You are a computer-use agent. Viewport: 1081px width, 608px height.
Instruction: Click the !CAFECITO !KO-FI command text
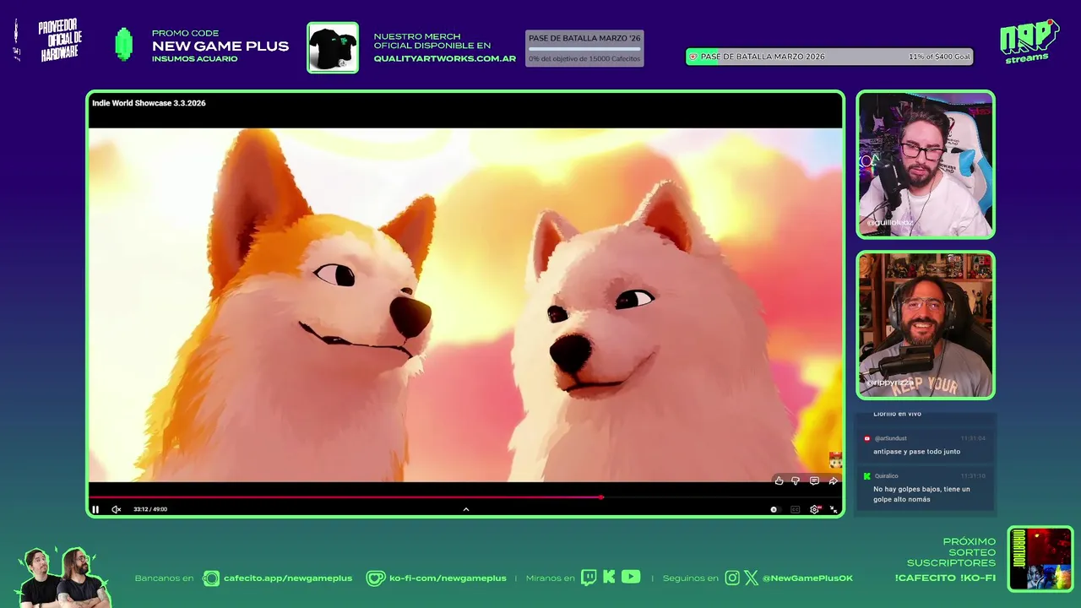point(945,578)
